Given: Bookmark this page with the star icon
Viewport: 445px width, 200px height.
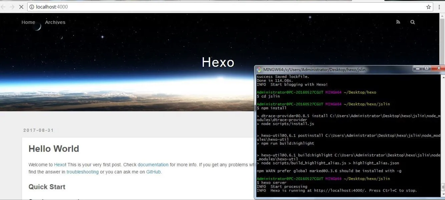Looking at the screenshot, I should click(429, 7).
